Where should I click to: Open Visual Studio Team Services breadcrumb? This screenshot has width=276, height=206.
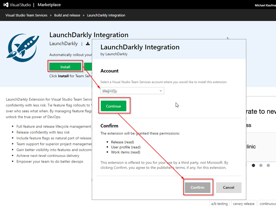point(26,15)
